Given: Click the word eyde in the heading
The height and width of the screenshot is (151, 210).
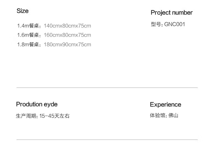Looking at the screenshot, I should tap(51, 104).
